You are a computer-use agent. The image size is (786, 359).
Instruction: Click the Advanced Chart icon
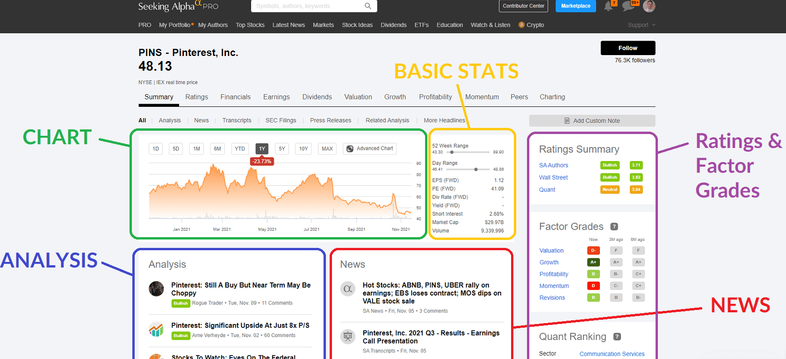click(350, 148)
